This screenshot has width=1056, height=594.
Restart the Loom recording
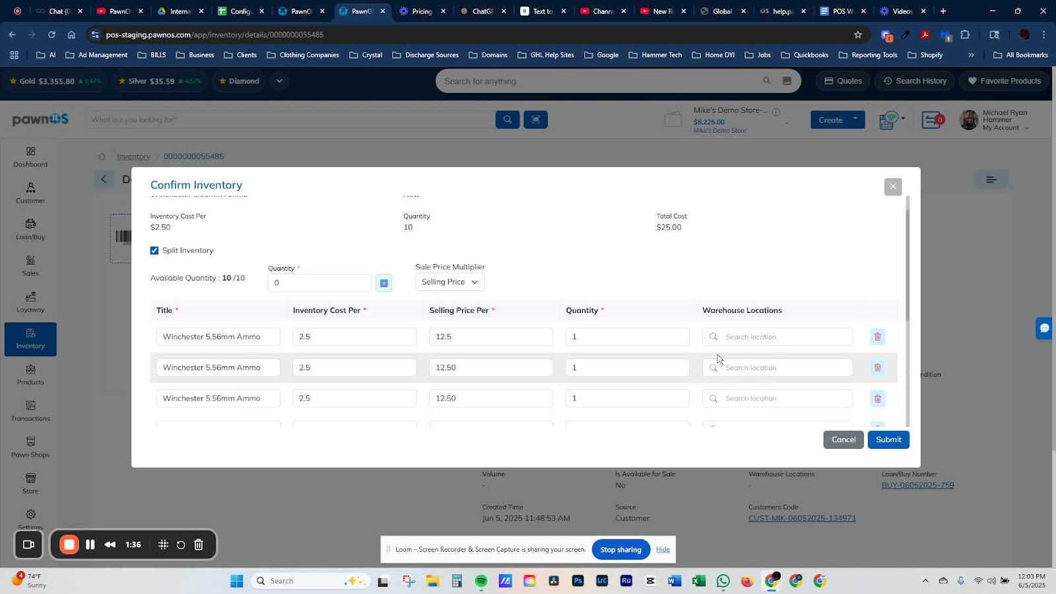pos(181,544)
